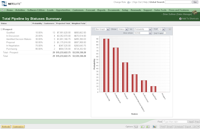Click the Projected Total column header
The width and height of the screenshot is (200, 129).
tap(63, 24)
